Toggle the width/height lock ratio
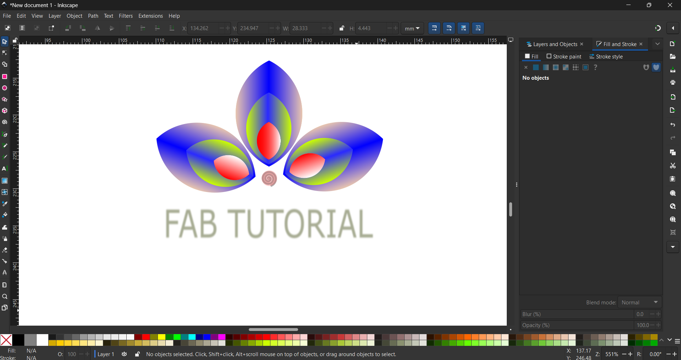The width and height of the screenshot is (681, 360). [341, 28]
